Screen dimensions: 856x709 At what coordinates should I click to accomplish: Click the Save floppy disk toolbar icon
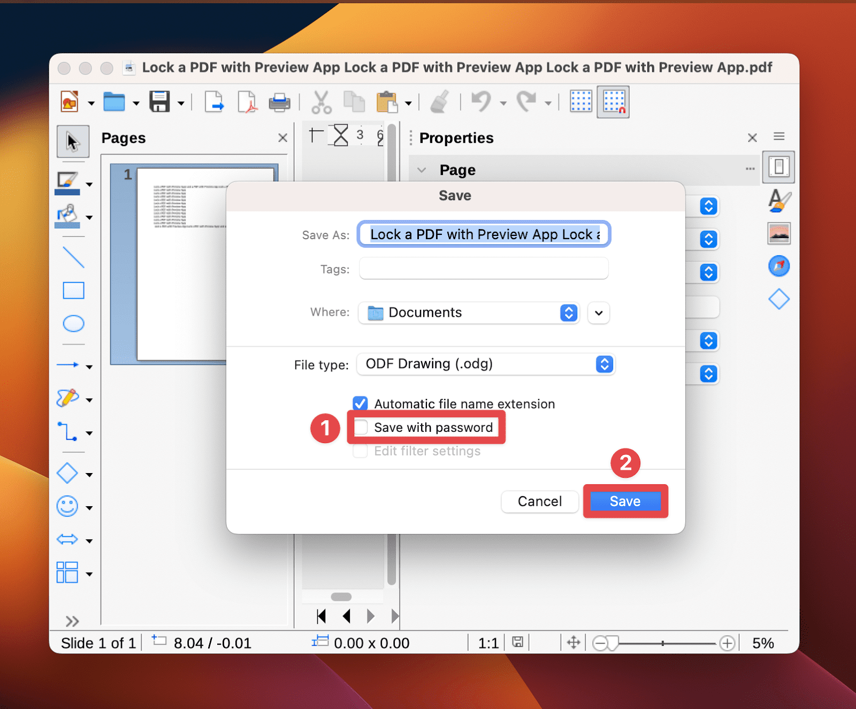[159, 102]
